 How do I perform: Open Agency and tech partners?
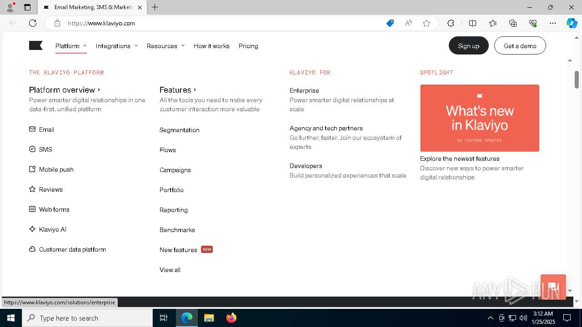pyautogui.click(x=326, y=128)
